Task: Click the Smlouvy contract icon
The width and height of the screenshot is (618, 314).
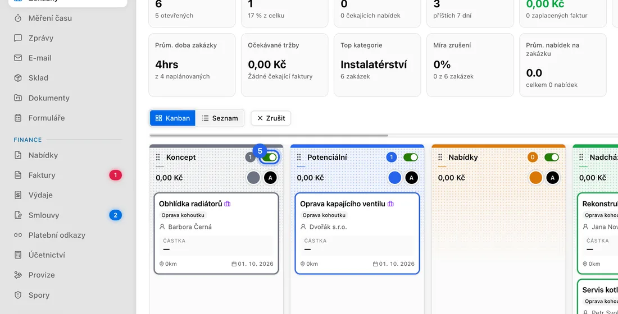Action: [x=18, y=215]
